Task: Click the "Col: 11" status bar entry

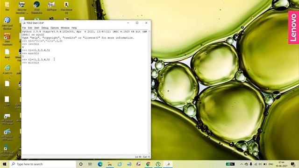Action: coord(146,157)
